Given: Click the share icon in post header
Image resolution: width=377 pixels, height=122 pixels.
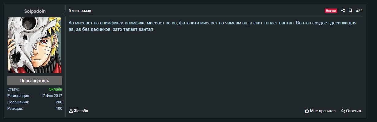Looking at the screenshot, I should tap(343, 11).
